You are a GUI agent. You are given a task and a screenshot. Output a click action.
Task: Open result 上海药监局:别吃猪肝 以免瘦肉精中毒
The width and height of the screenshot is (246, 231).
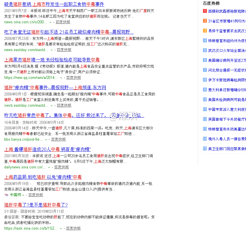(43, 177)
